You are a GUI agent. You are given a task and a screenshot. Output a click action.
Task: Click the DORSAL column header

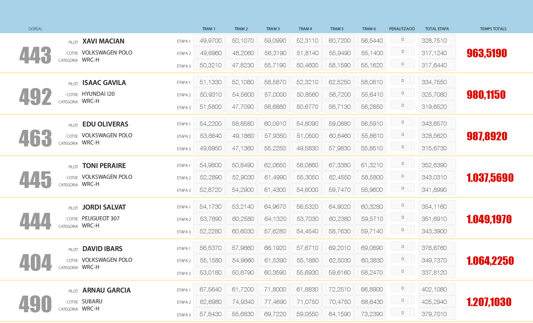[x=35, y=29]
